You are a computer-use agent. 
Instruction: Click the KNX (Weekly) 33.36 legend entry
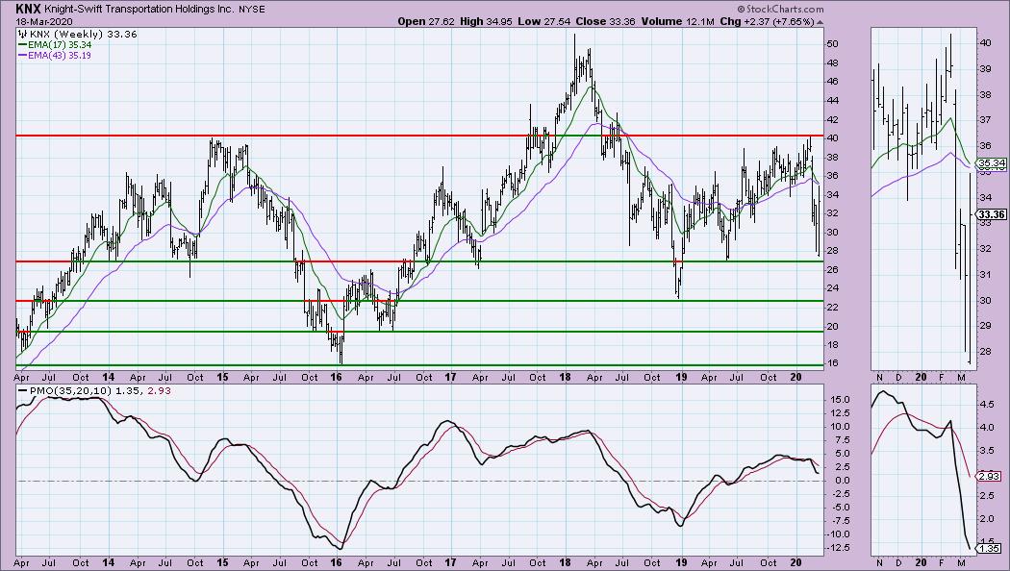coord(83,34)
